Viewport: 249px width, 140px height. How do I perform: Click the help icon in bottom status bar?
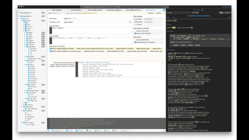click(162, 131)
